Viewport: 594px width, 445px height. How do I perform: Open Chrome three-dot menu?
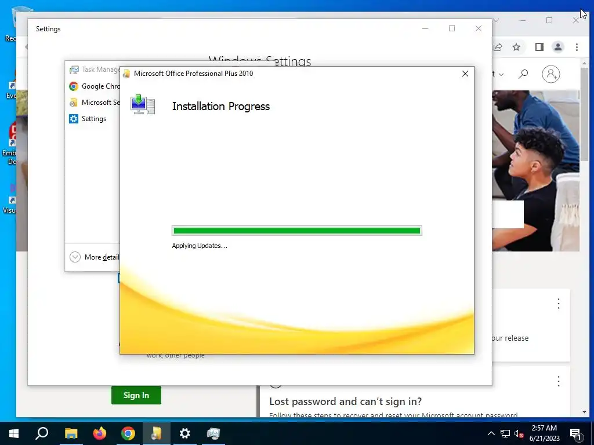tap(577, 47)
